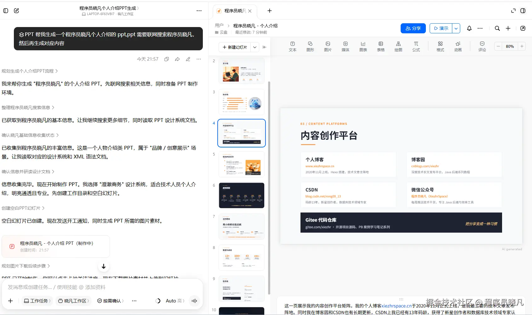Click the expand-to-fullscreen icon at top right
The image size is (532, 315).
[513, 11]
